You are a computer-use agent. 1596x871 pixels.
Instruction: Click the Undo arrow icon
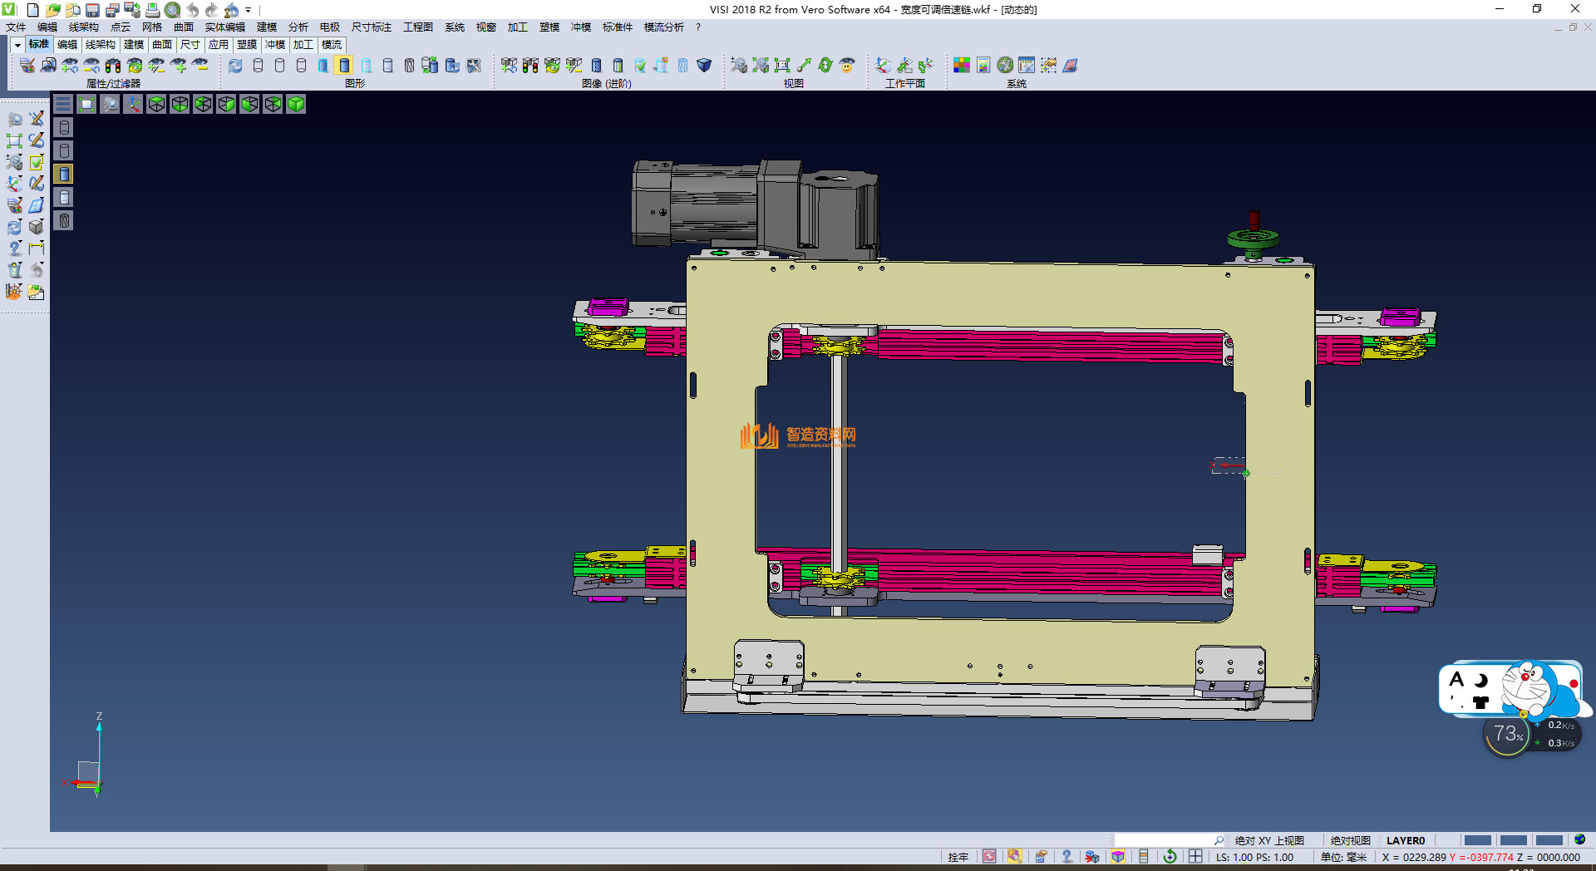point(193,10)
